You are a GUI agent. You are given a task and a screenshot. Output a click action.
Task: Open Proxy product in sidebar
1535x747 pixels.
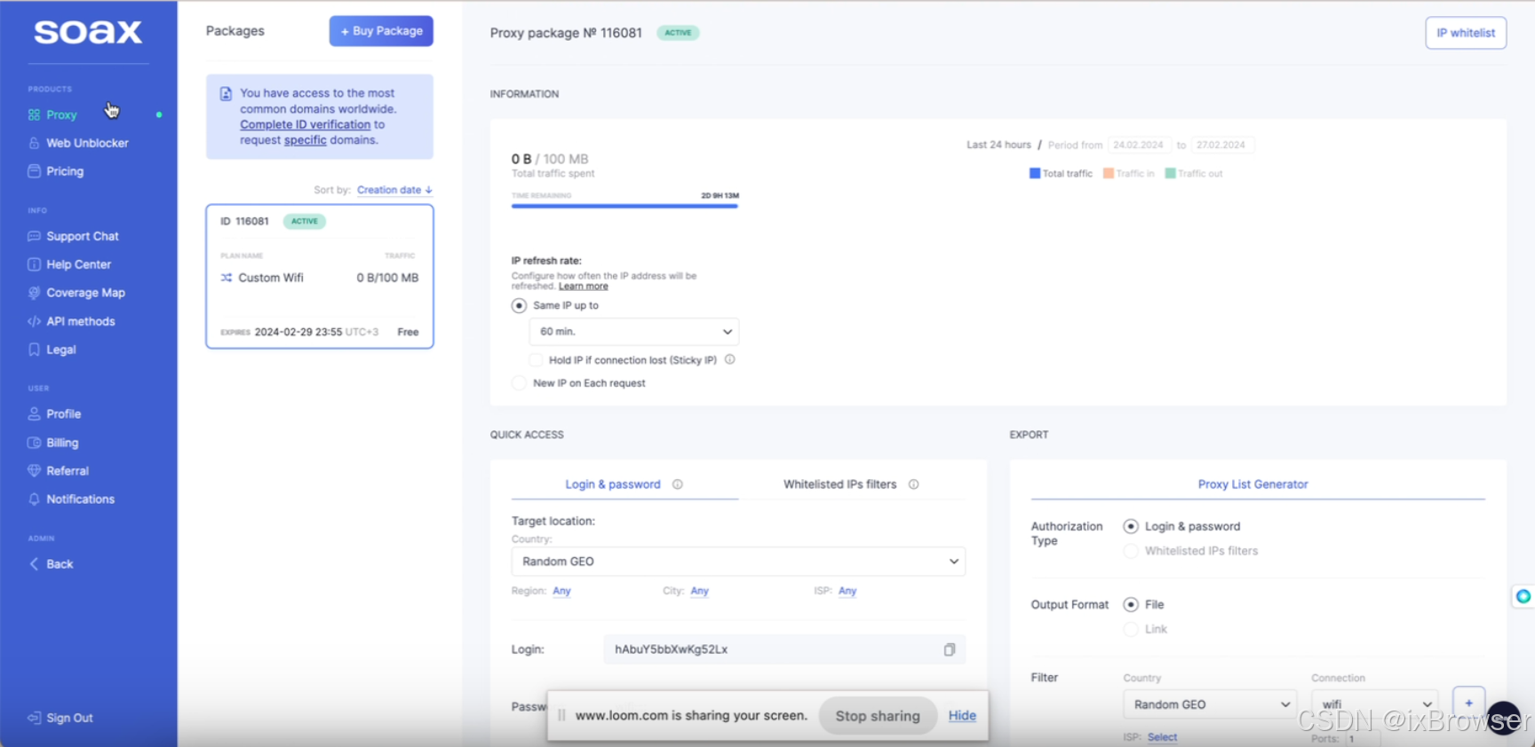coord(61,114)
